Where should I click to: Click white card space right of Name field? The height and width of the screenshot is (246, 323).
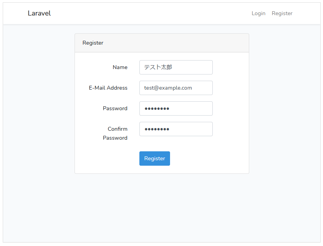tap(231, 67)
